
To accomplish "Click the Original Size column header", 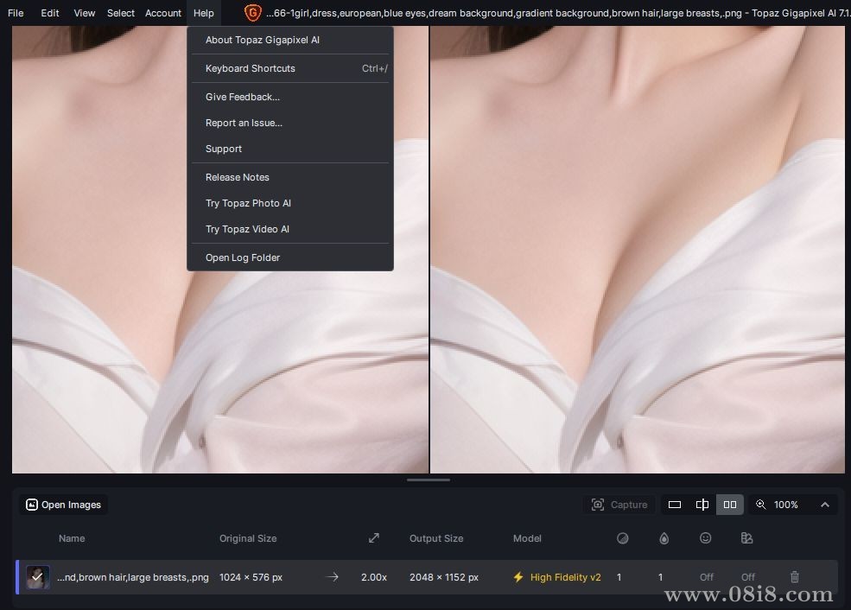I will pos(248,538).
